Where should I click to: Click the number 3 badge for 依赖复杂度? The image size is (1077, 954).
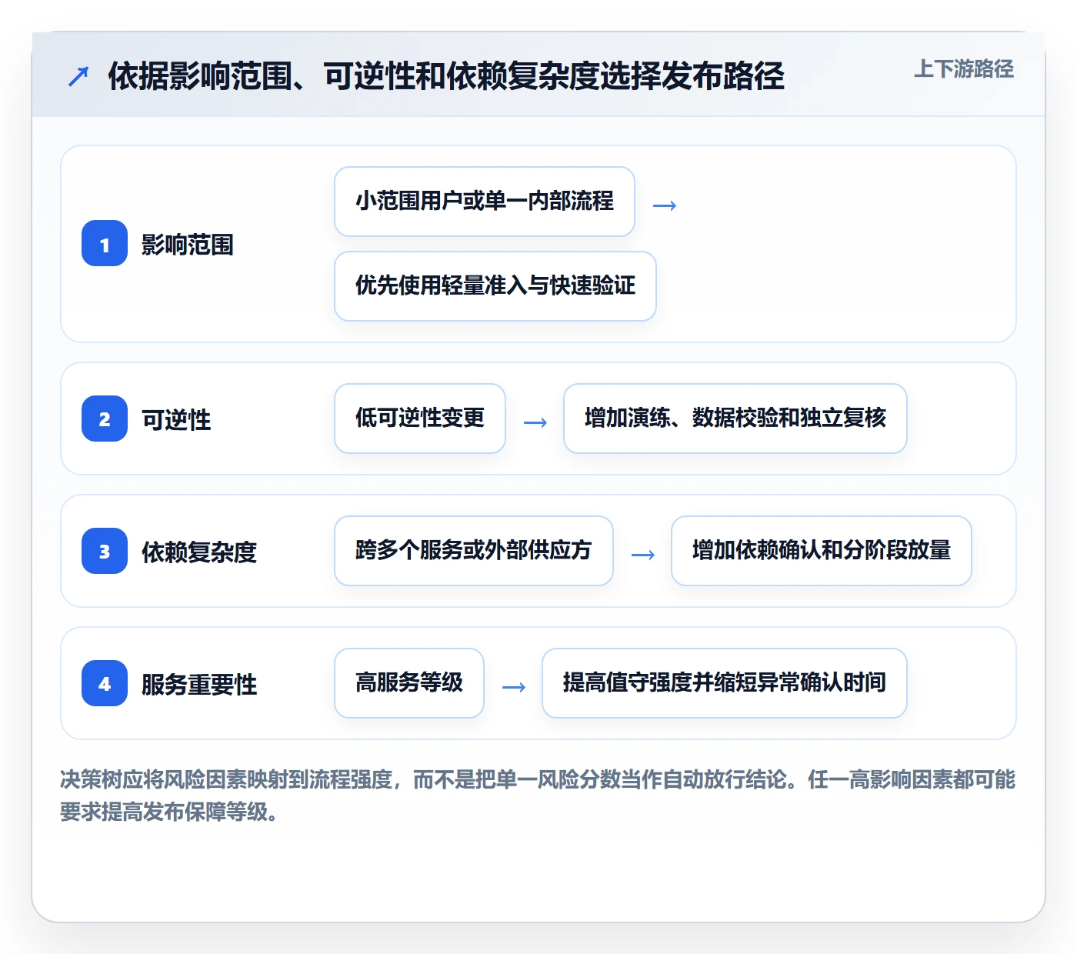(105, 552)
